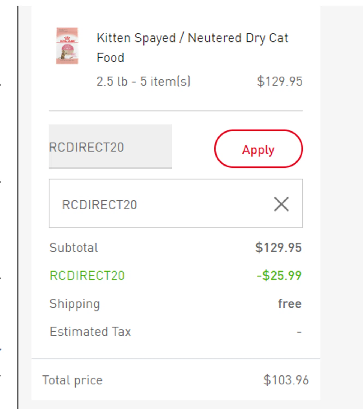Click the Total price label

click(73, 380)
